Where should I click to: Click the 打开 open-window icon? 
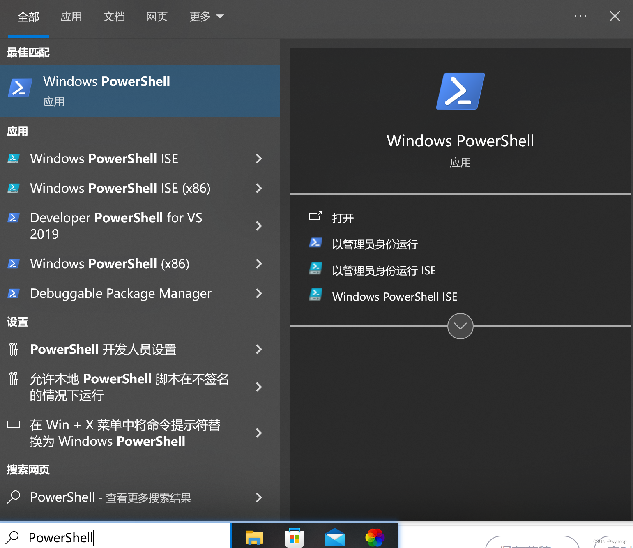315,216
